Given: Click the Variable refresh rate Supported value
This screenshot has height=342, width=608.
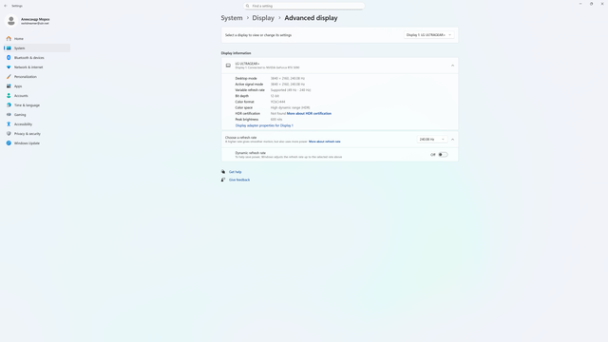Looking at the screenshot, I should click(291, 90).
